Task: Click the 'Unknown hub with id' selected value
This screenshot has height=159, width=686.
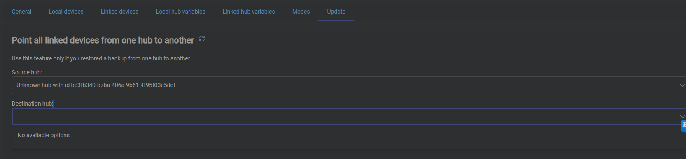Action: point(96,85)
